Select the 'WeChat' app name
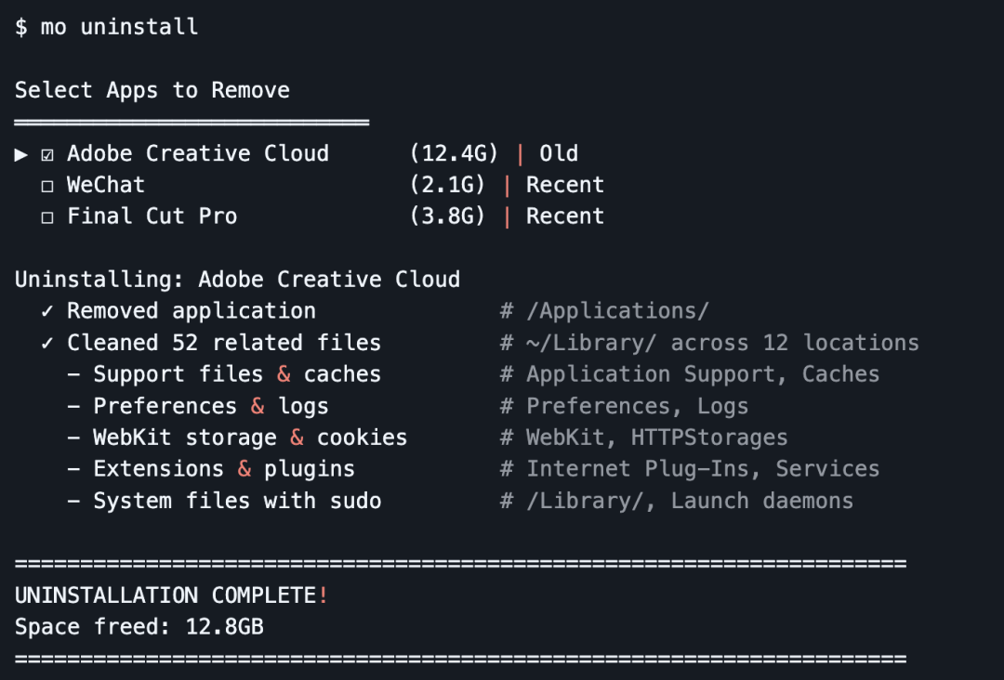 [106, 185]
